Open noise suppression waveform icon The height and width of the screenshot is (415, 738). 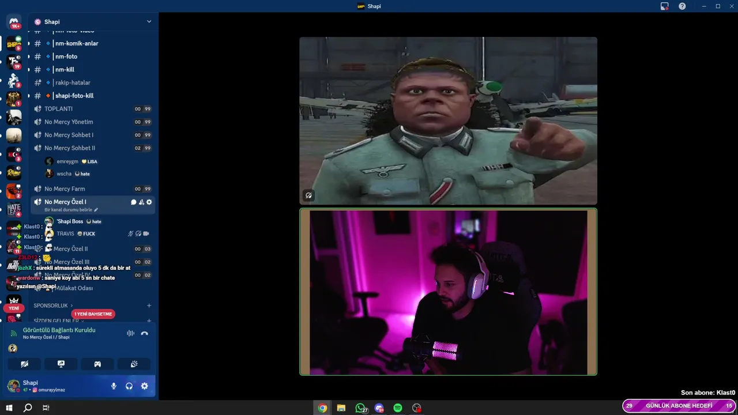coord(130,333)
